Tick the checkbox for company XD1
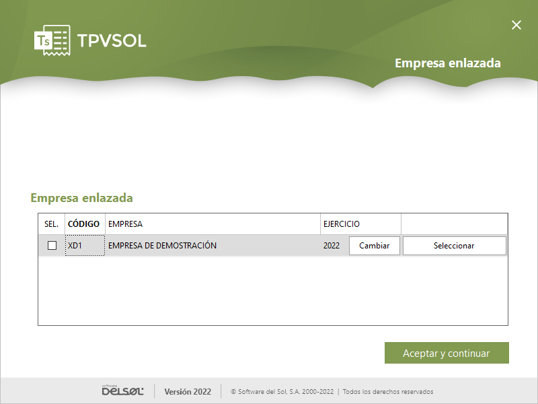Viewport: 538px width, 404px height. [x=52, y=245]
